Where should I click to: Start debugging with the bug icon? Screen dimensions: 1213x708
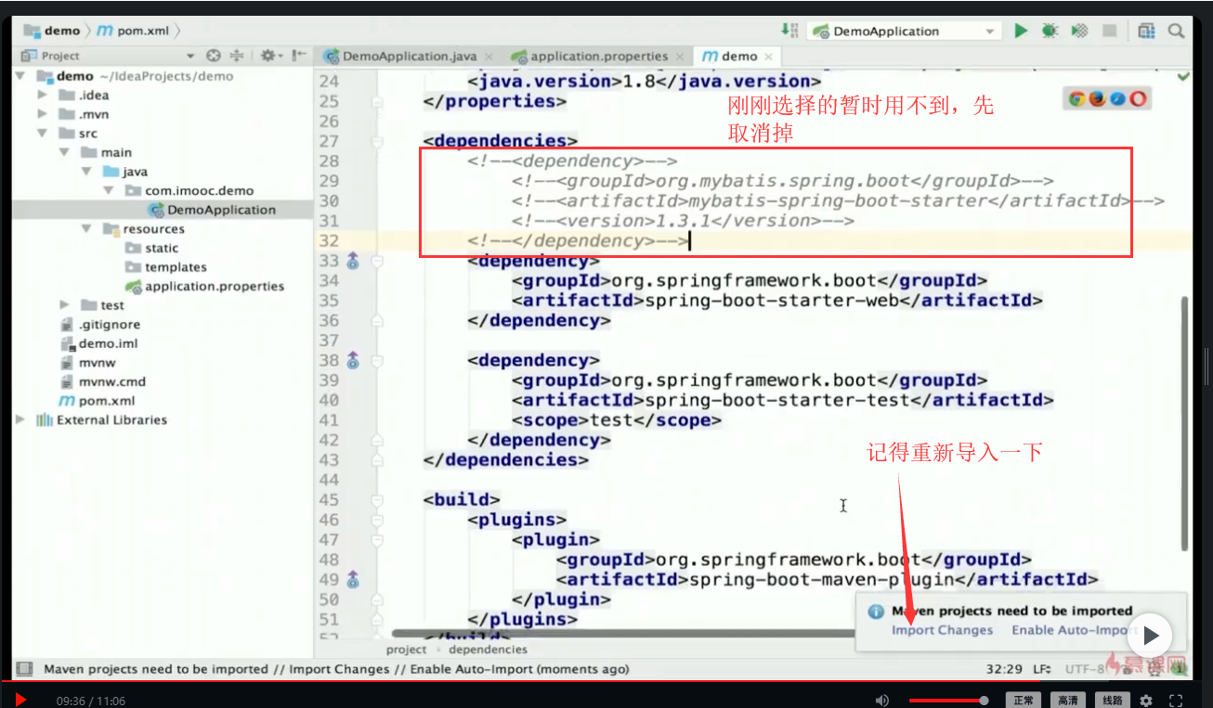(x=1050, y=31)
